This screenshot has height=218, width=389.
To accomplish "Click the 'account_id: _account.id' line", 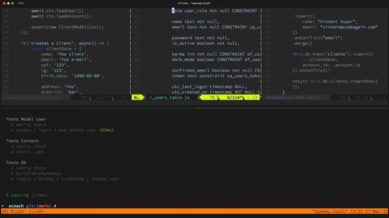I will pyautogui.click(x=331, y=65).
